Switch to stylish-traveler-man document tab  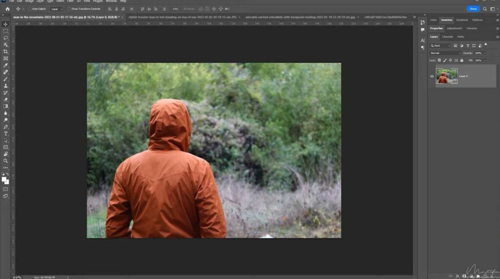[183, 17]
